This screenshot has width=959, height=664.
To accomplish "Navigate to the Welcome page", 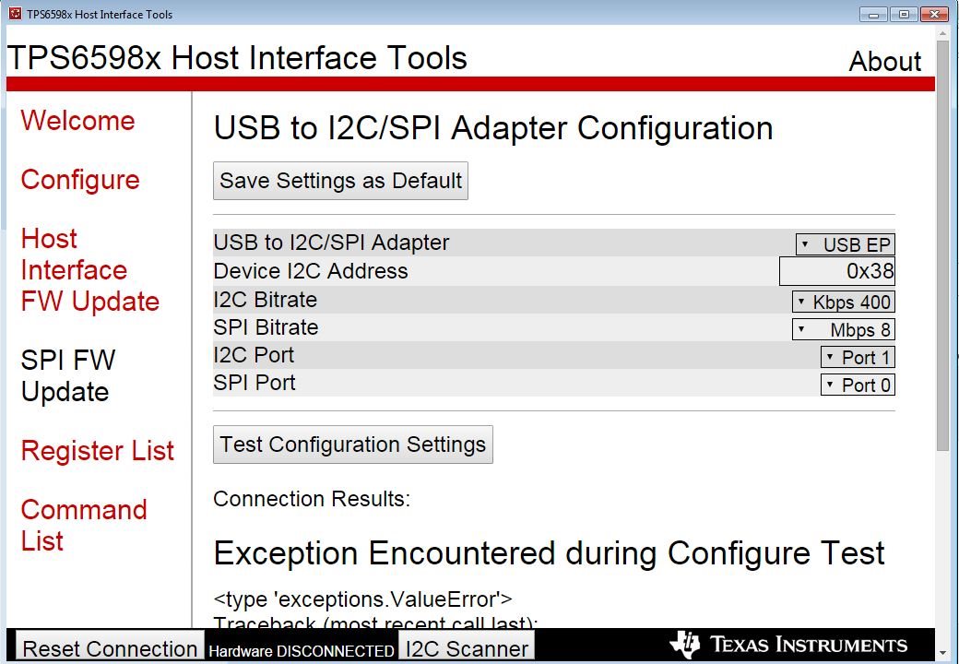I will (x=77, y=121).
